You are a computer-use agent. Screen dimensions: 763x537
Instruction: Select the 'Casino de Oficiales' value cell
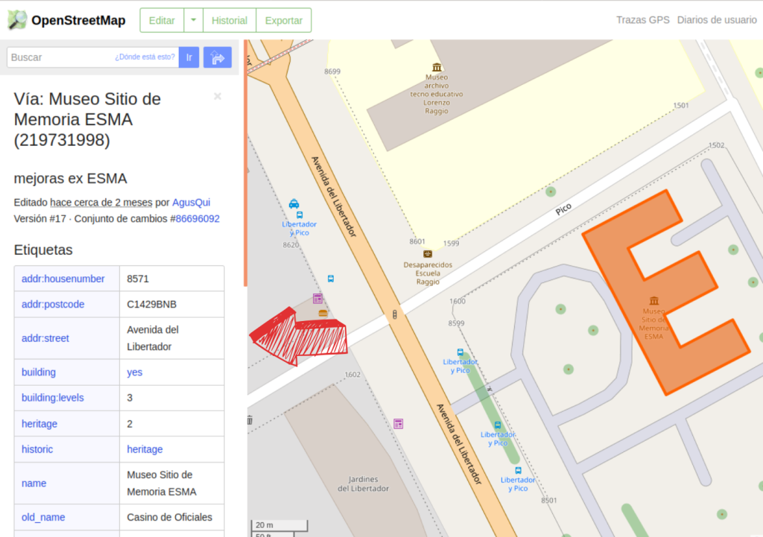172,517
